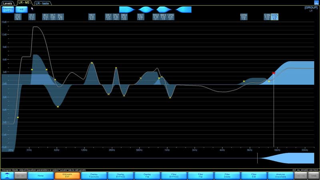Click the yellow handle at the 160Hz peak
Image resolution: width=320 pixels, height=180 pixels.
point(92,63)
